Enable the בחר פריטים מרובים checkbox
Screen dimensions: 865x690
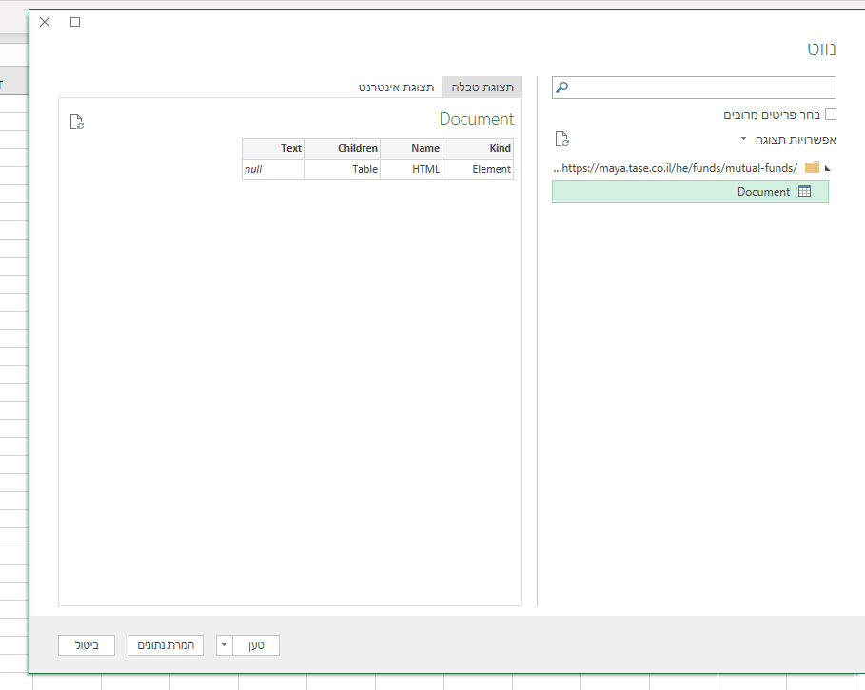point(830,114)
